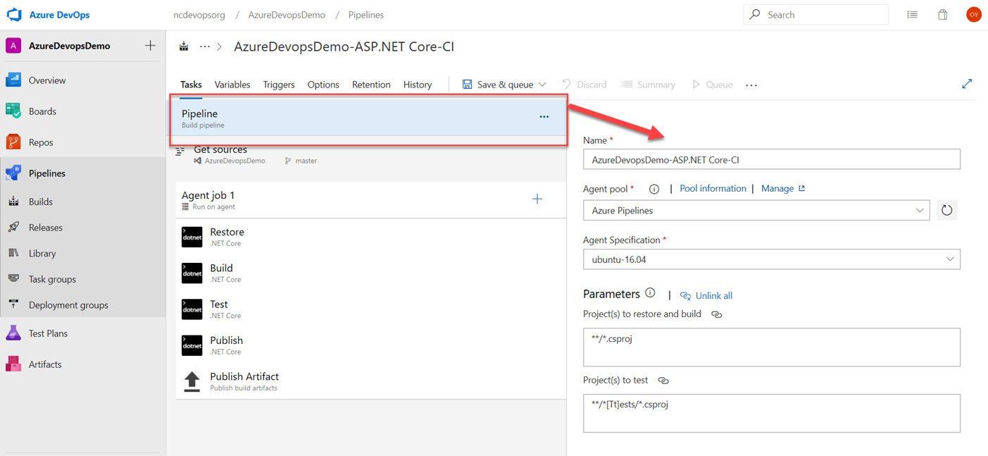Click link icon beside Project(s) to test
The image size is (988, 456).
663,381
